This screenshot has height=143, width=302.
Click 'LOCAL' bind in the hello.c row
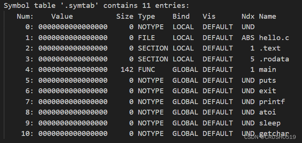click(183, 38)
